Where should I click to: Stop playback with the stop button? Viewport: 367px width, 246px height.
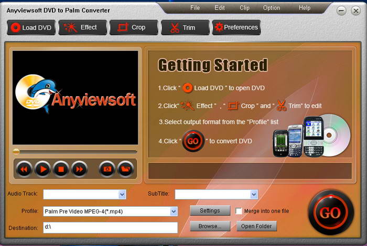(x=61, y=169)
